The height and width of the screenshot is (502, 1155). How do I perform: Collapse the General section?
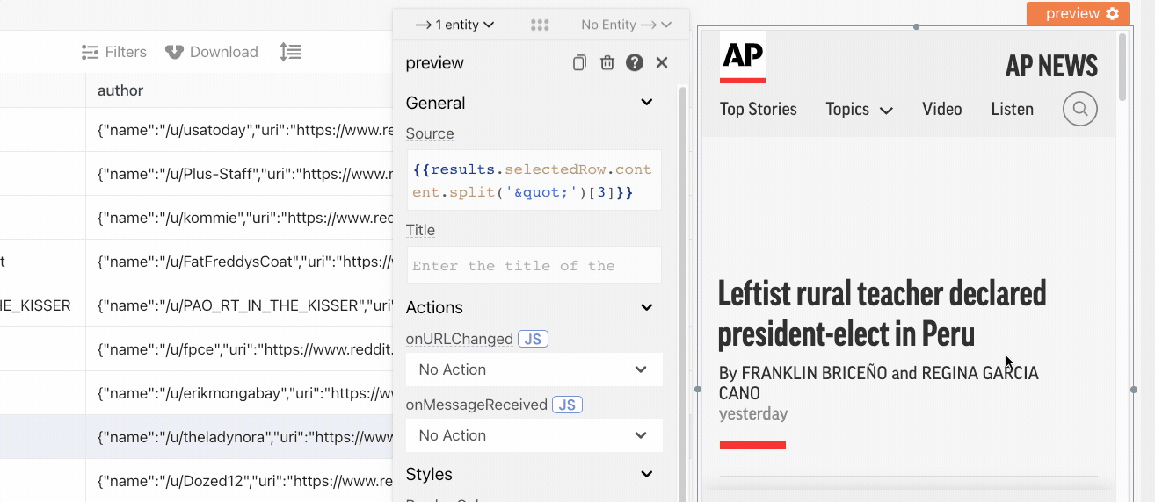[647, 103]
